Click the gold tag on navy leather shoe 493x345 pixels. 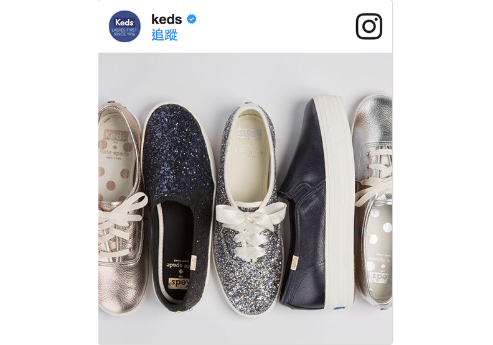(294, 263)
